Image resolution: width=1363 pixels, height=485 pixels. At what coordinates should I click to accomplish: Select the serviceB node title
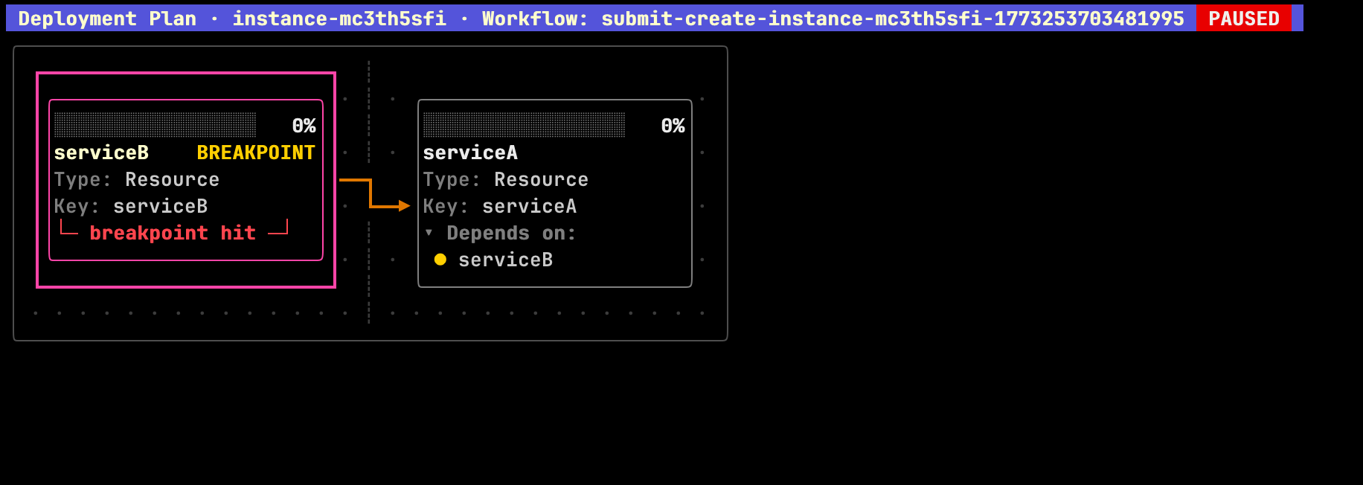[101, 152]
